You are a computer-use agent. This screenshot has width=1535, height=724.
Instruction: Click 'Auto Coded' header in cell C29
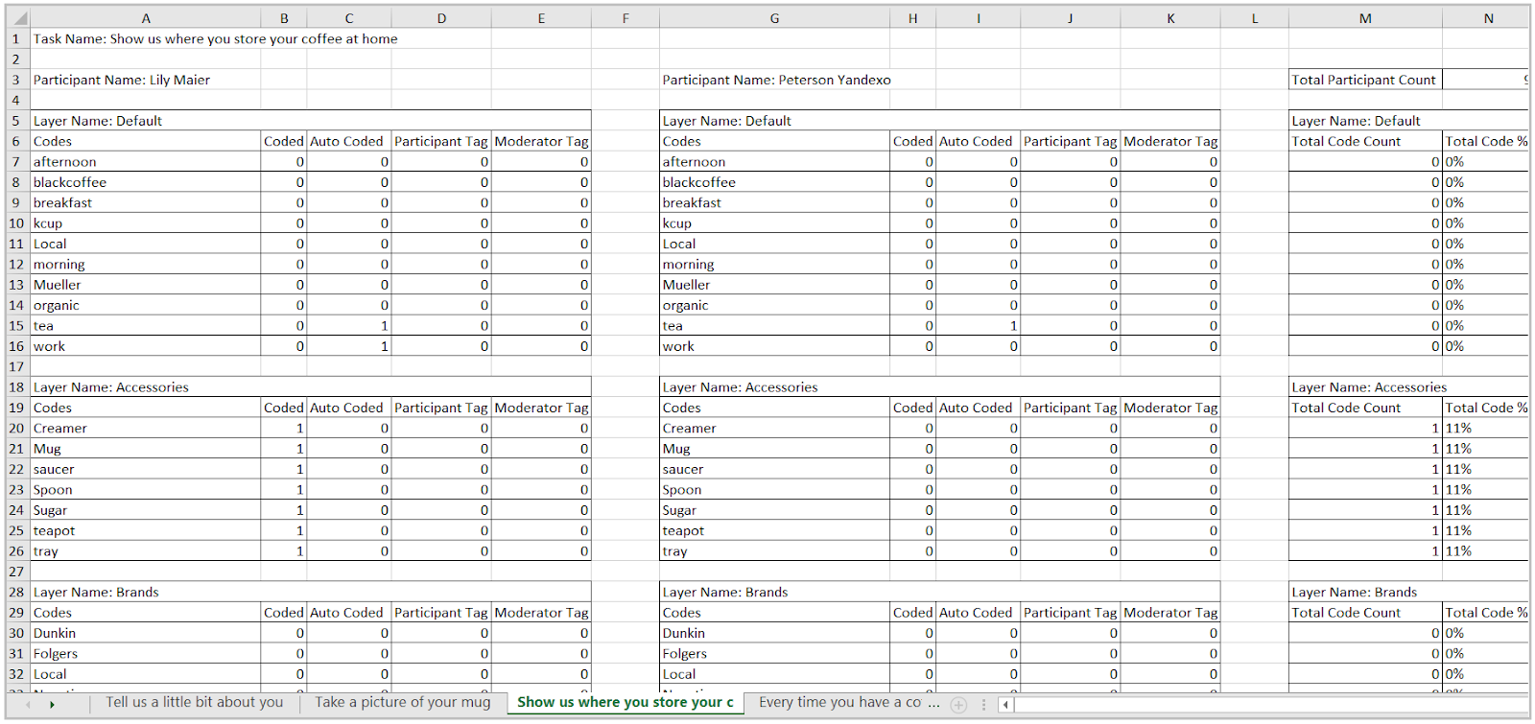[349, 613]
